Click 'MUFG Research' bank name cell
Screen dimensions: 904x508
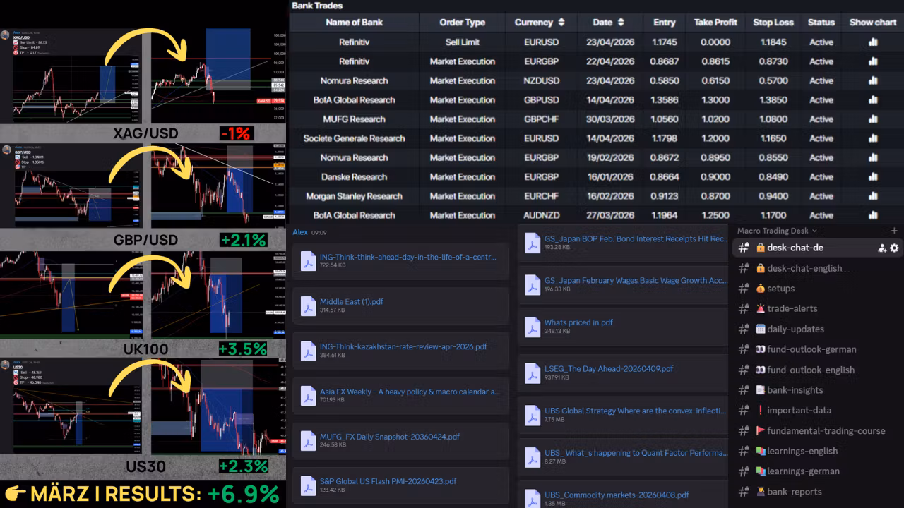(x=354, y=119)
